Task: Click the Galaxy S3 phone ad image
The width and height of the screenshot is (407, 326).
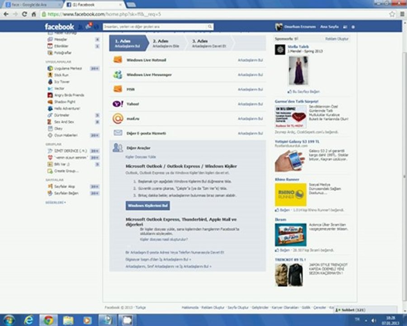Action: click(290, 160)
